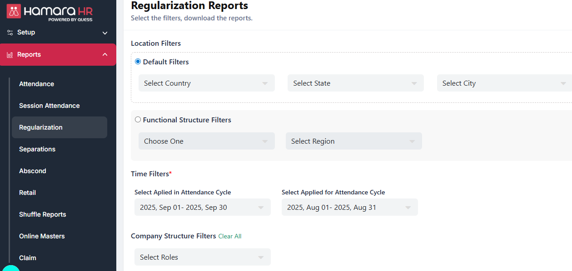
Task: Open the Select Country dropdown
Action: (x=207, y=83)
